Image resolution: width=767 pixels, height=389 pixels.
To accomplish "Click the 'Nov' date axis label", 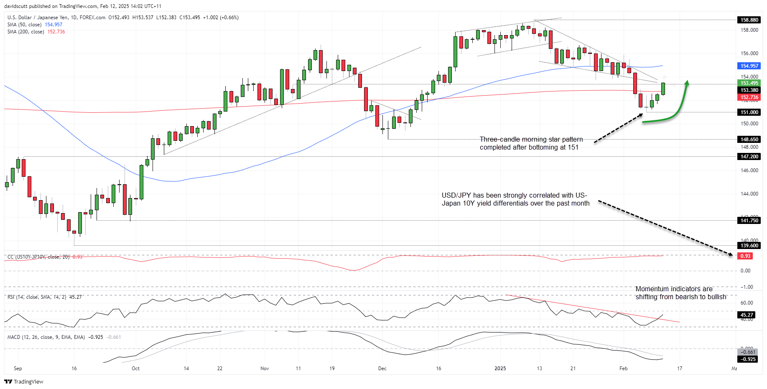I will (265, 369).
